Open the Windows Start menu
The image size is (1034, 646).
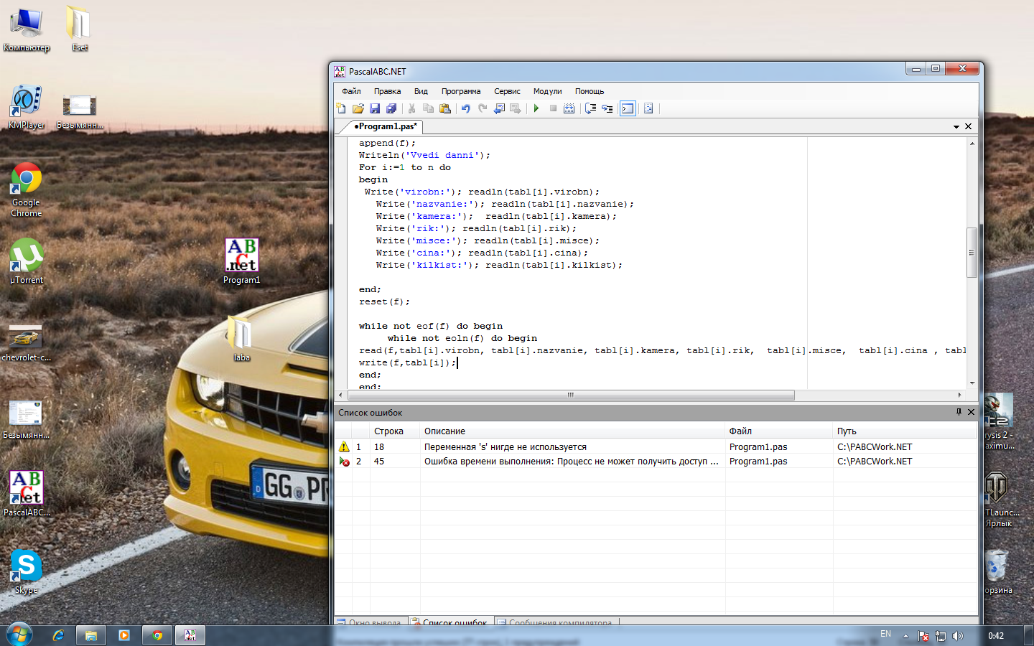point(19,635)
